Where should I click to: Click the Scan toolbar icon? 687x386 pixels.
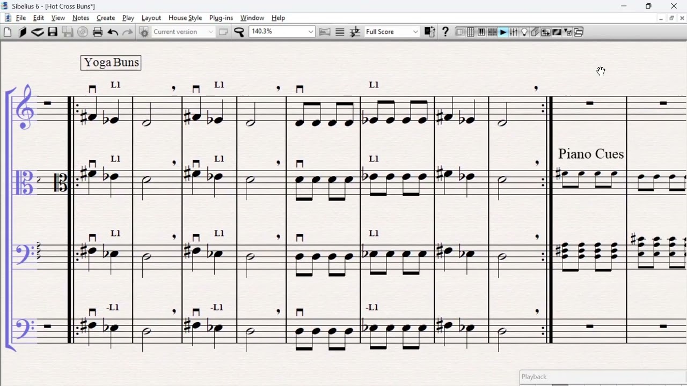point(37,32)
